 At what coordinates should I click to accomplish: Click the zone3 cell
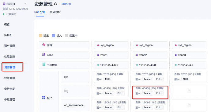[x=189, y=55]
